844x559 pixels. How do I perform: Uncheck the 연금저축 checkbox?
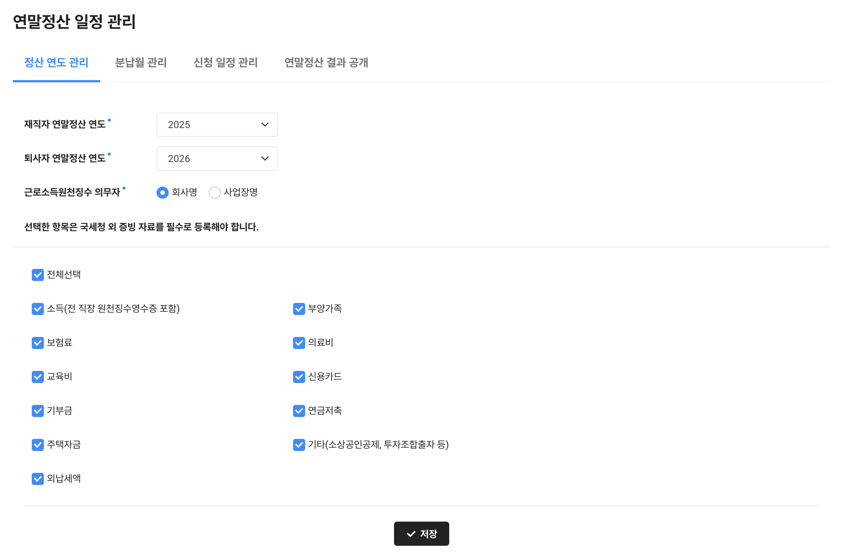coord(299,411)
